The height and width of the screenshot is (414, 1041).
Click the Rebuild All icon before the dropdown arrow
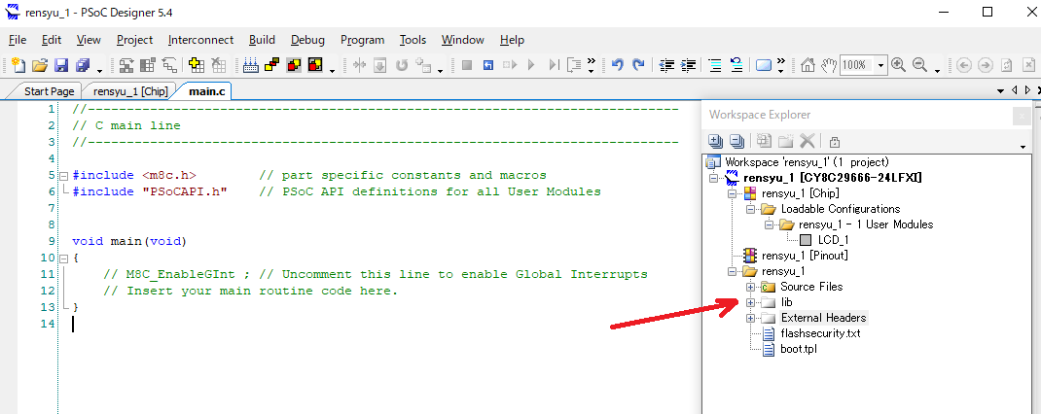coord(315,65)
